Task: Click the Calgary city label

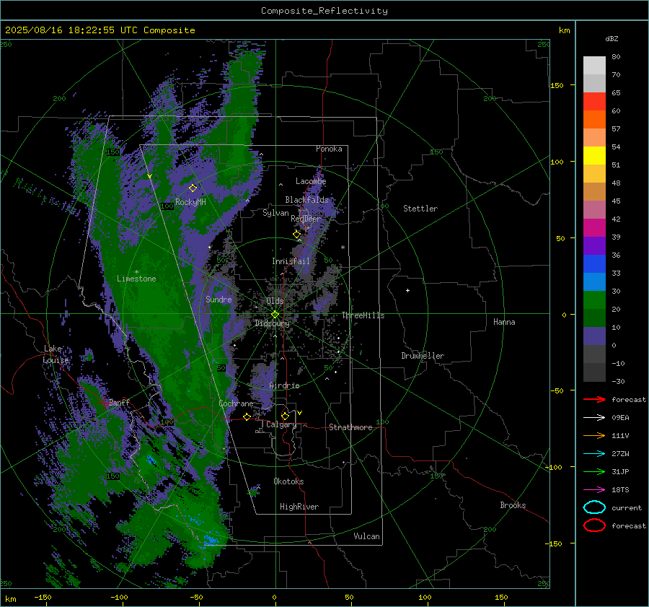Action: coord(281,424)
